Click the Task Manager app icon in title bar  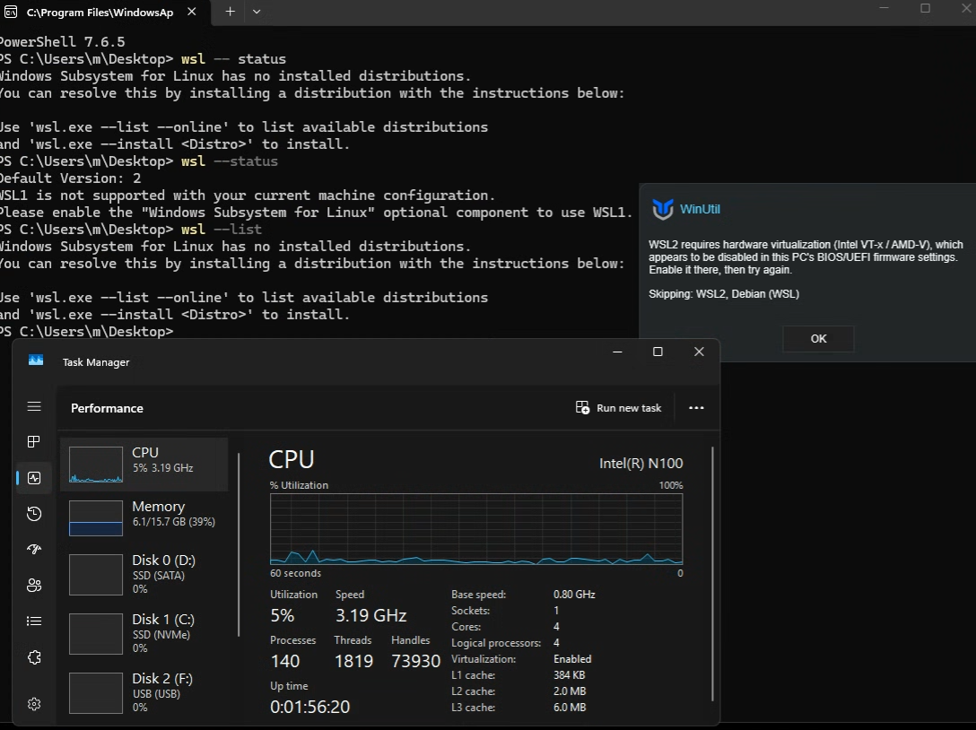coord(36,361)
